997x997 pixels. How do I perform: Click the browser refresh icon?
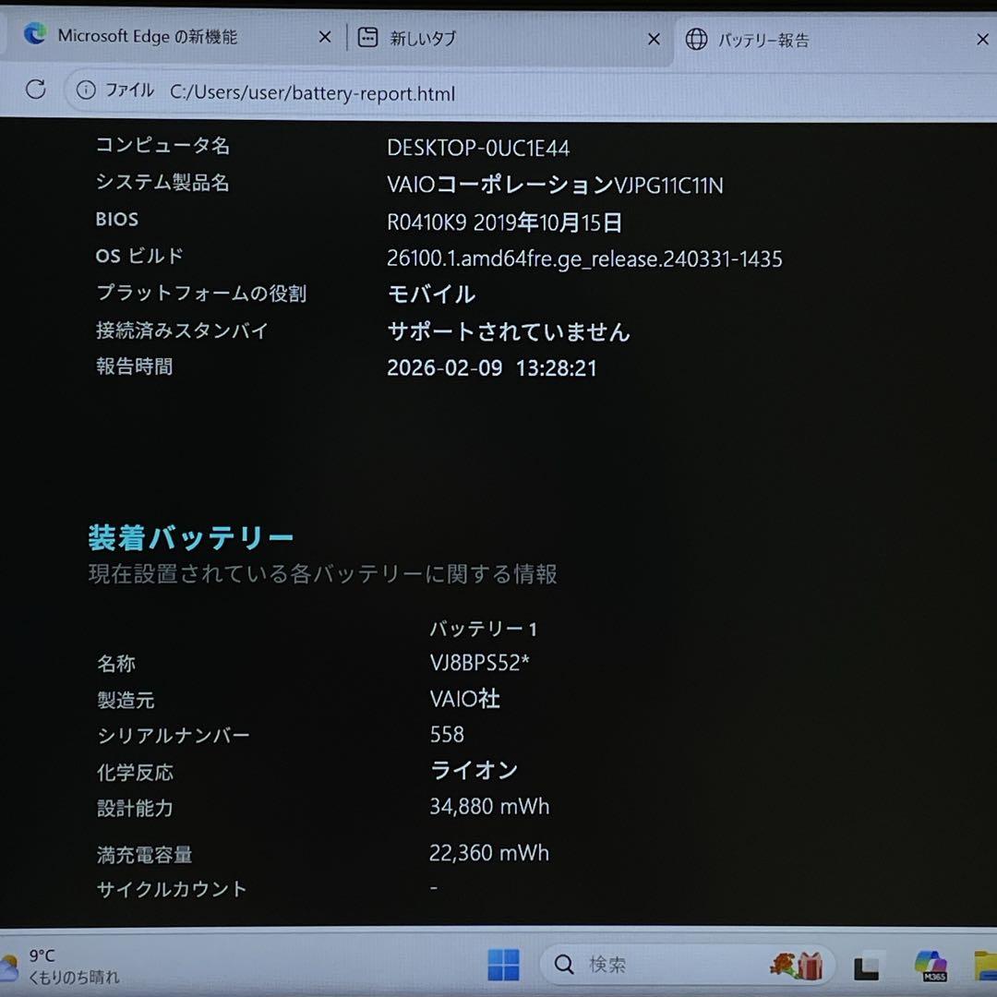click(x=35, y=90)
